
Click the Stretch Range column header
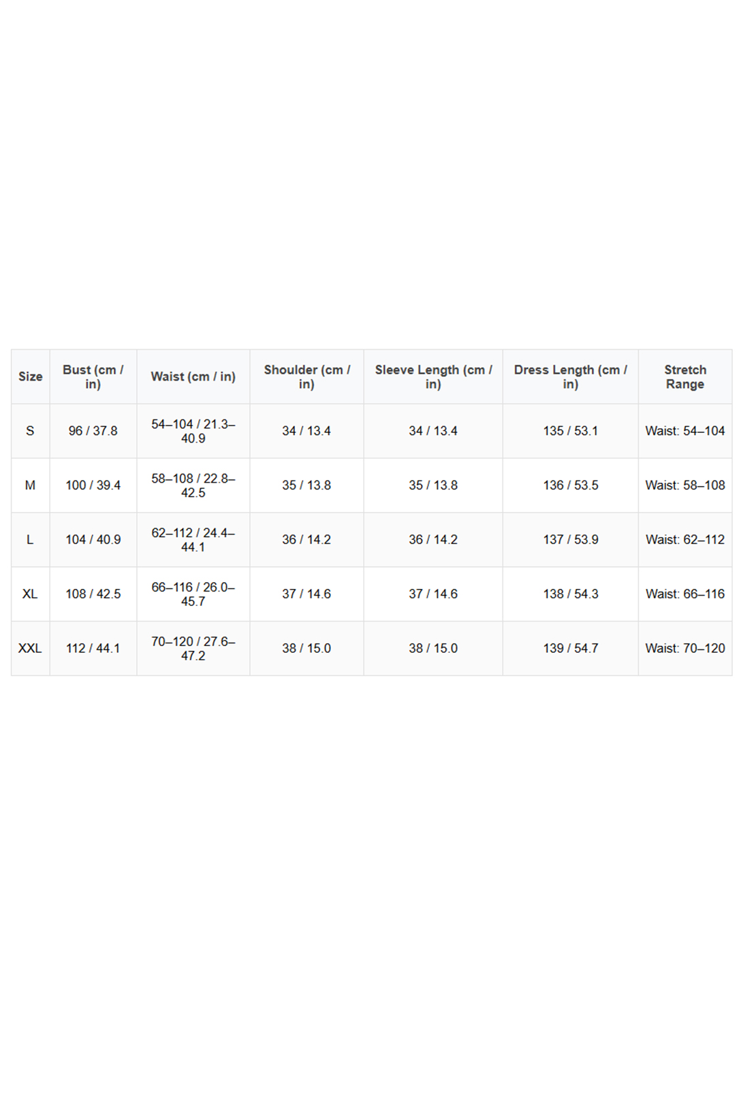click(685, 376)
